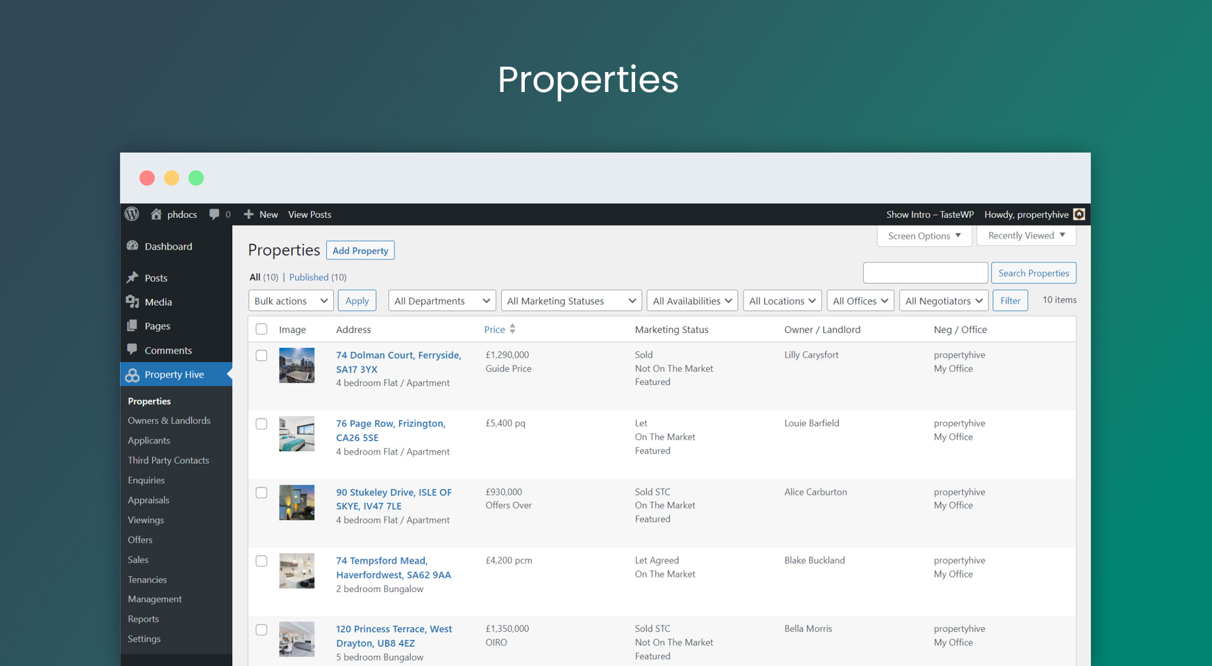The height and width of the screenshot is (666, 1212).
Task: Click the WordPress logo icon
Action: click(132, 214)
